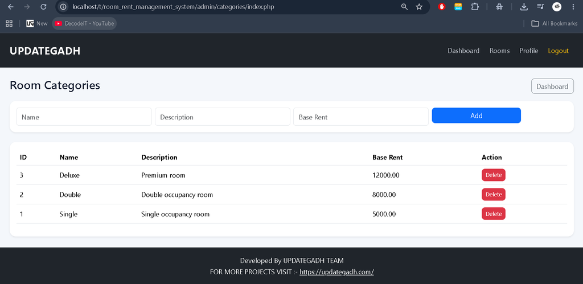The height and width of the screenshot is (284, 583).
Task: Delete the Deluxe category
Action: 494,175
